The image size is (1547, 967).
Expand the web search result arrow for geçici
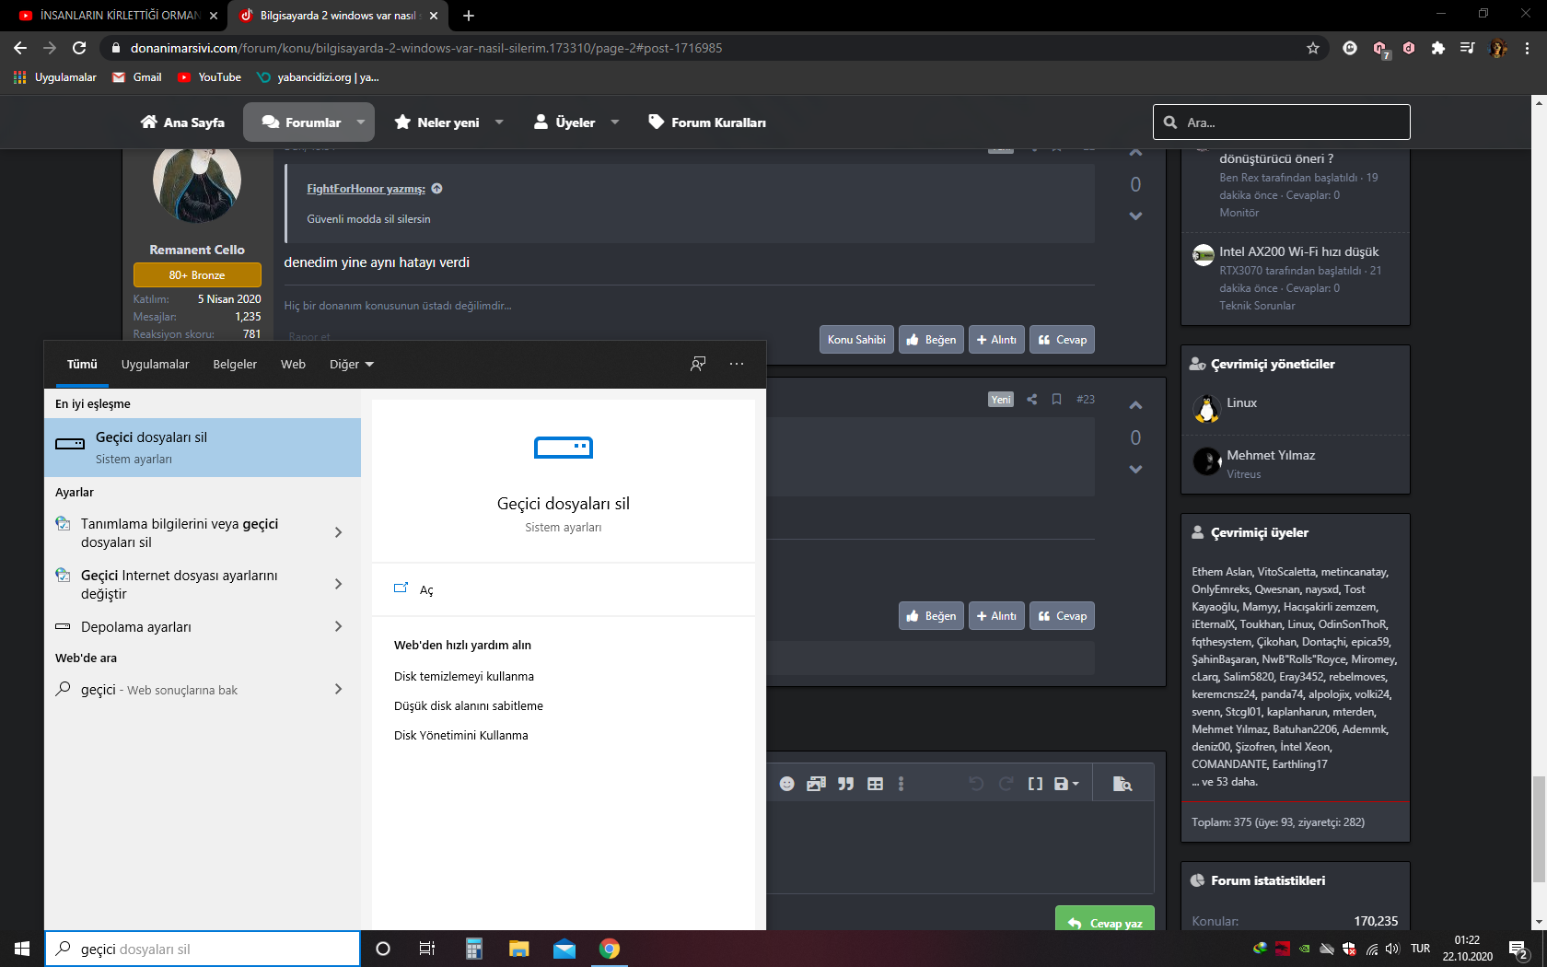tap(339, 689)
